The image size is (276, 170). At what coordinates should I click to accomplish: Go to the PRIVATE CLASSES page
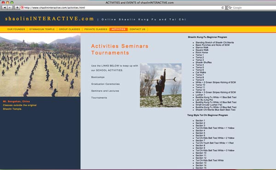[96, 29]
